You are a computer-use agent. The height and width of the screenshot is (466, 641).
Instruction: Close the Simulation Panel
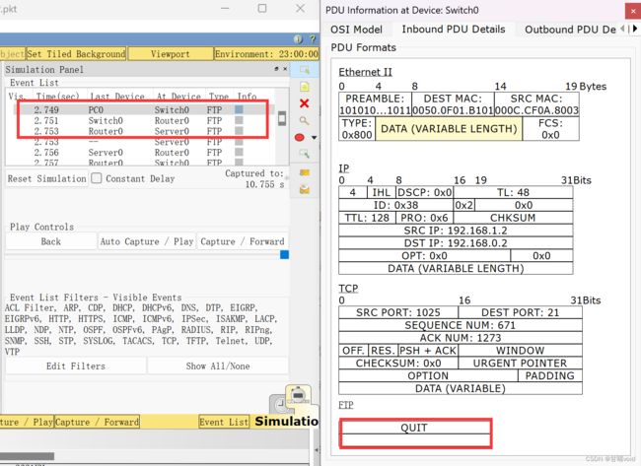[285, 69]
